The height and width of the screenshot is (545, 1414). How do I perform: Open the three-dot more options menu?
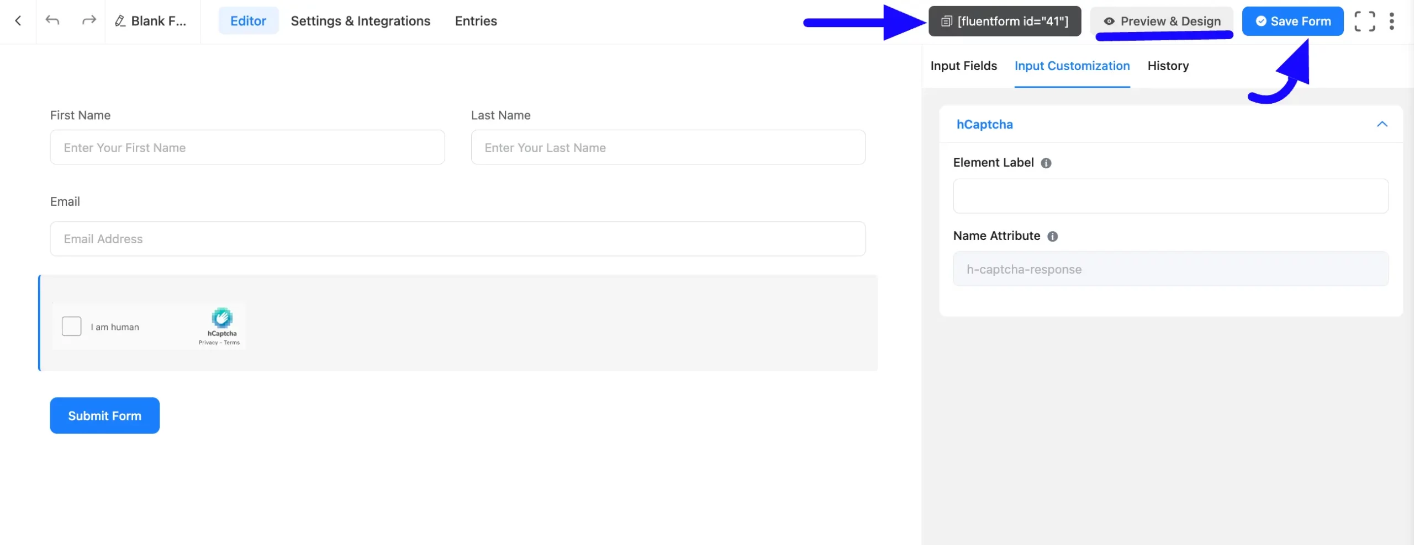coord(1392,20)
